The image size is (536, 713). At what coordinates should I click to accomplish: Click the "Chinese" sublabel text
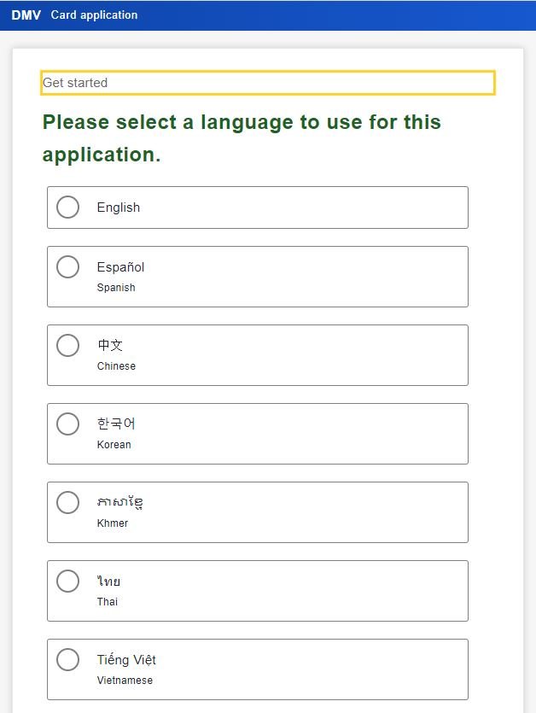[x=116, y=366]
